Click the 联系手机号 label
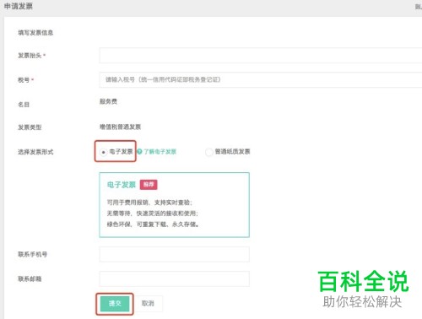This screenshot has width=422, height=319. (33, 254)
